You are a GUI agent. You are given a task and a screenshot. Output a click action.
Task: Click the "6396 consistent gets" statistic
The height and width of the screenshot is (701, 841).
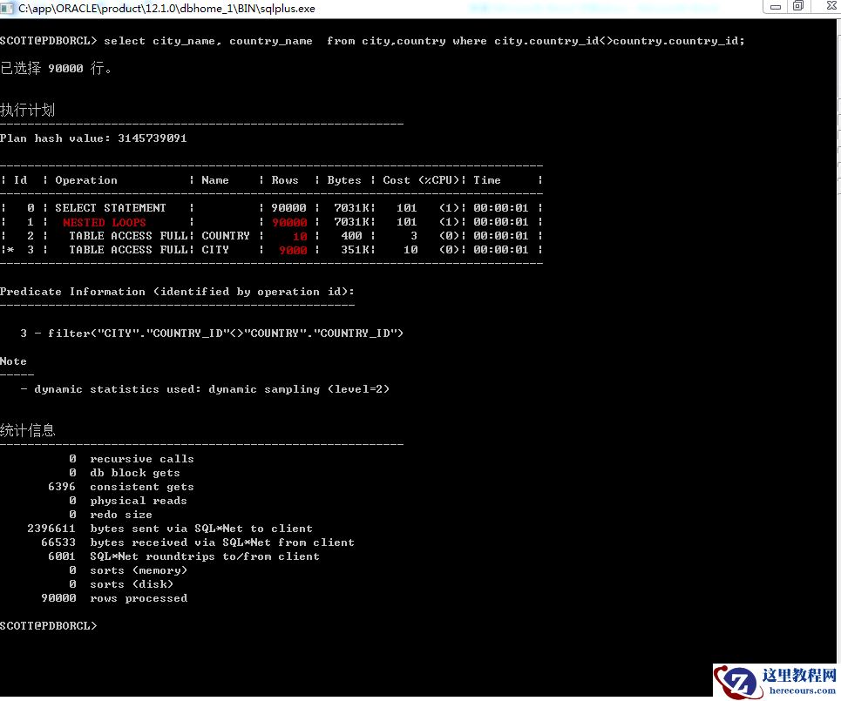pyautogui.click(x=120, y=487)
